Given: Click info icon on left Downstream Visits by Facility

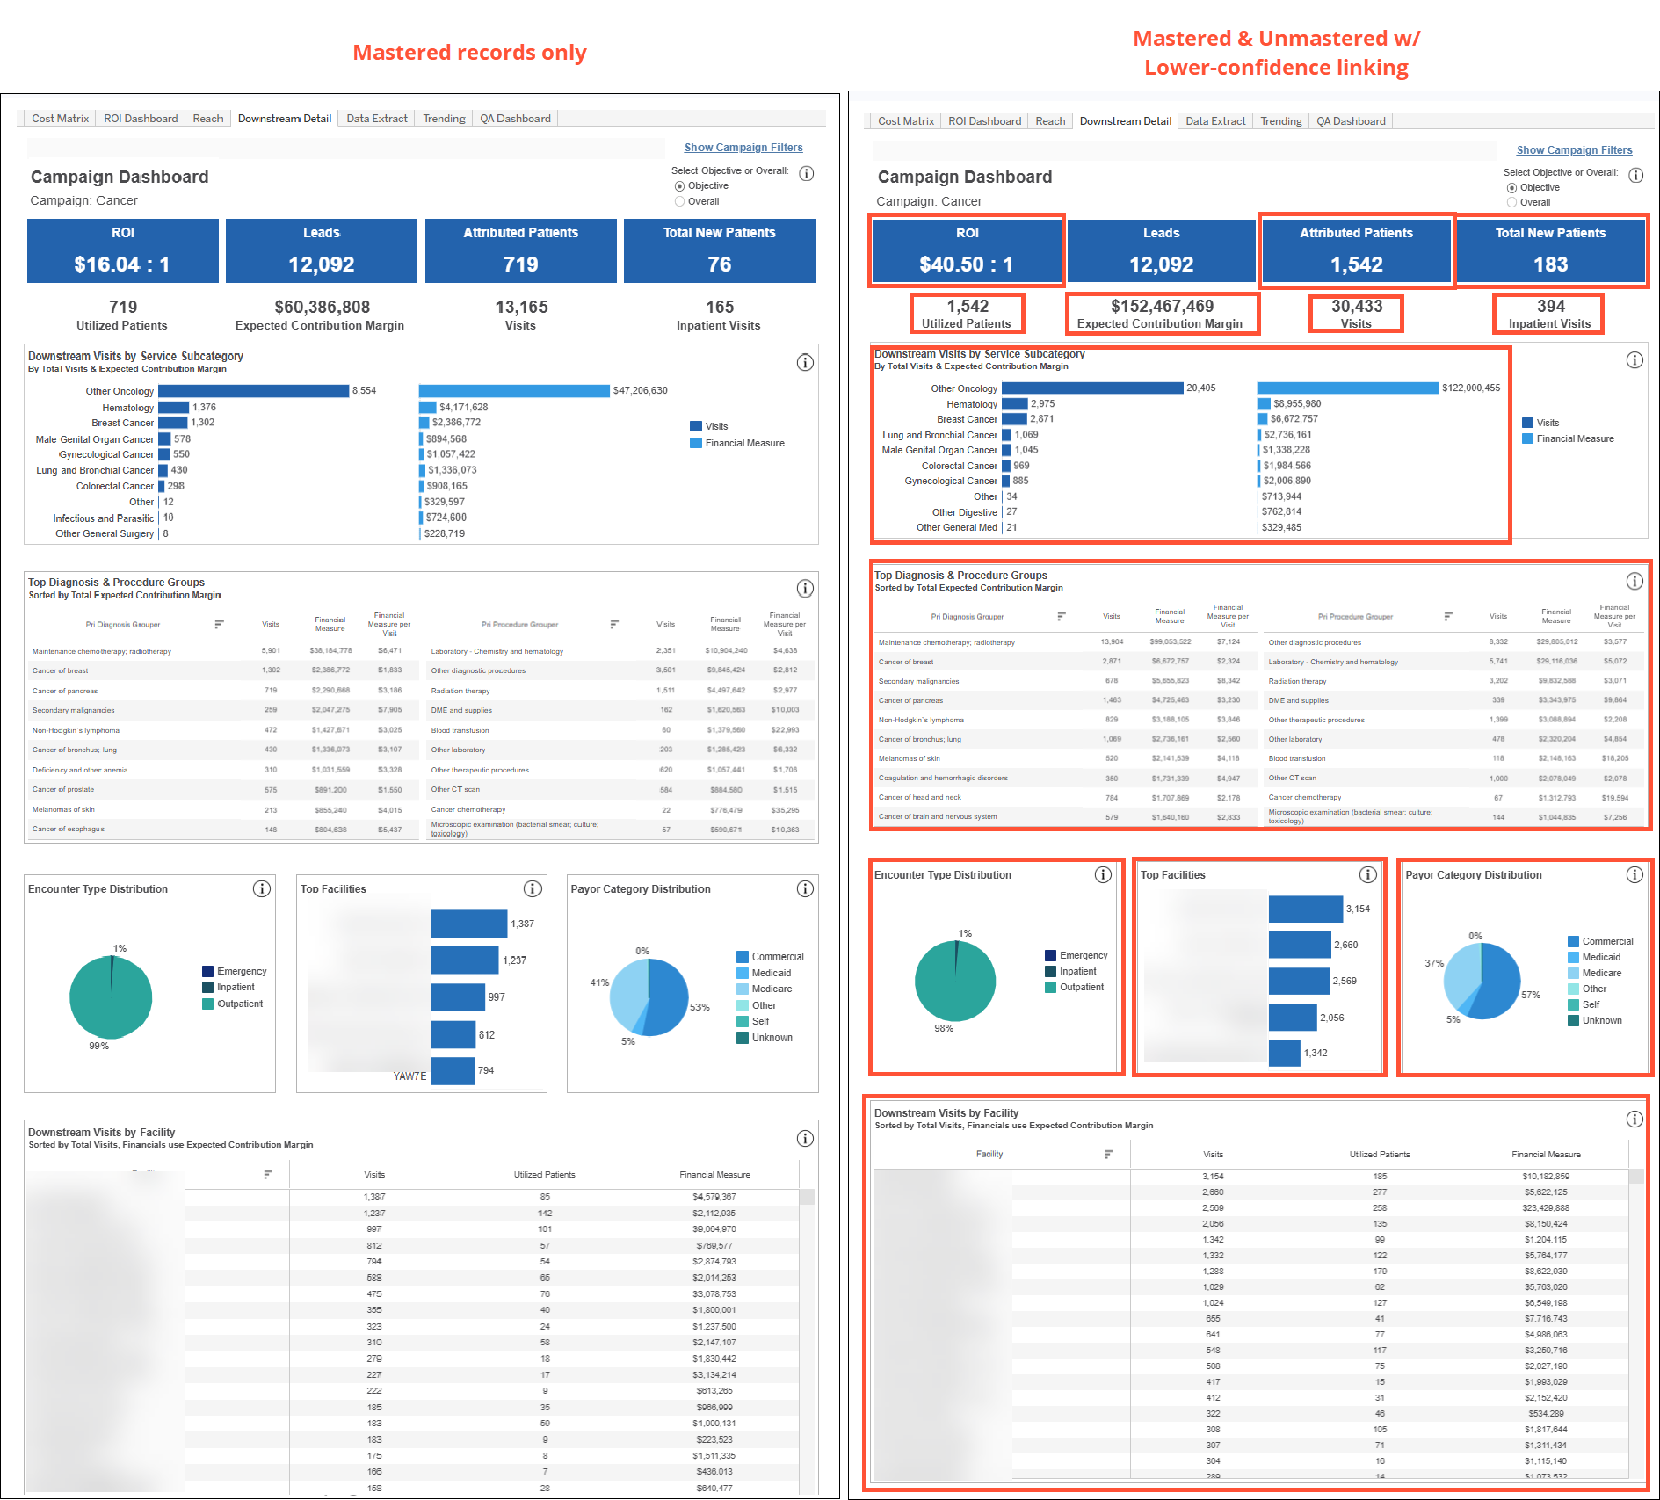Looking at the screenshot, I should click(804, 1138).
